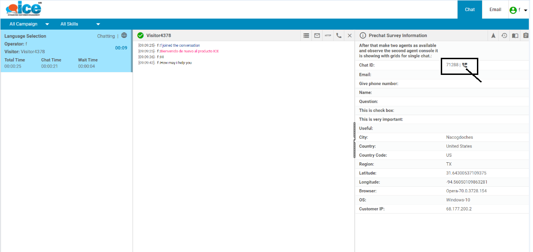This screenshot has height=252, width=533.
Task: Close the Visitor4378 chat with X icon
Action: 349,36
